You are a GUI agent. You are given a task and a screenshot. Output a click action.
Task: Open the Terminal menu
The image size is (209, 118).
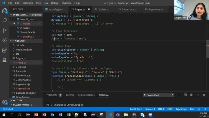coord(66,3)
